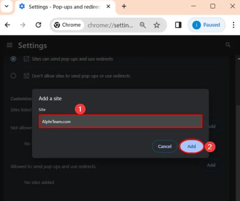Open the zoom magnifier icon in address bar
240x201 pixels.
143,25
